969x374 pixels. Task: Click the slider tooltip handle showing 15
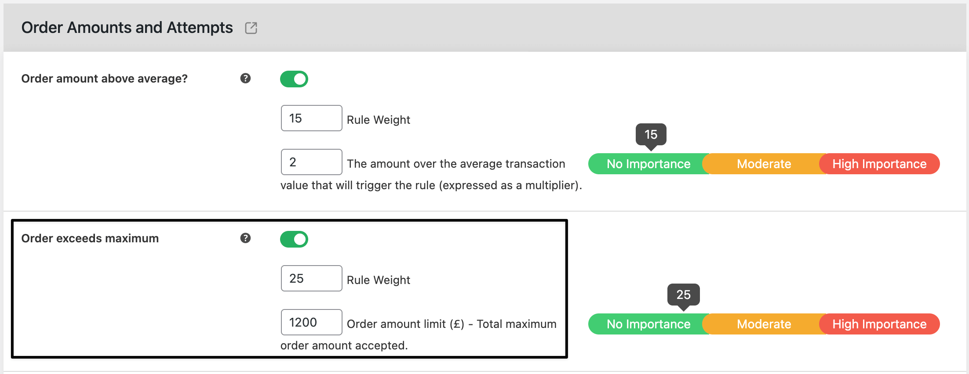(651, 135)
